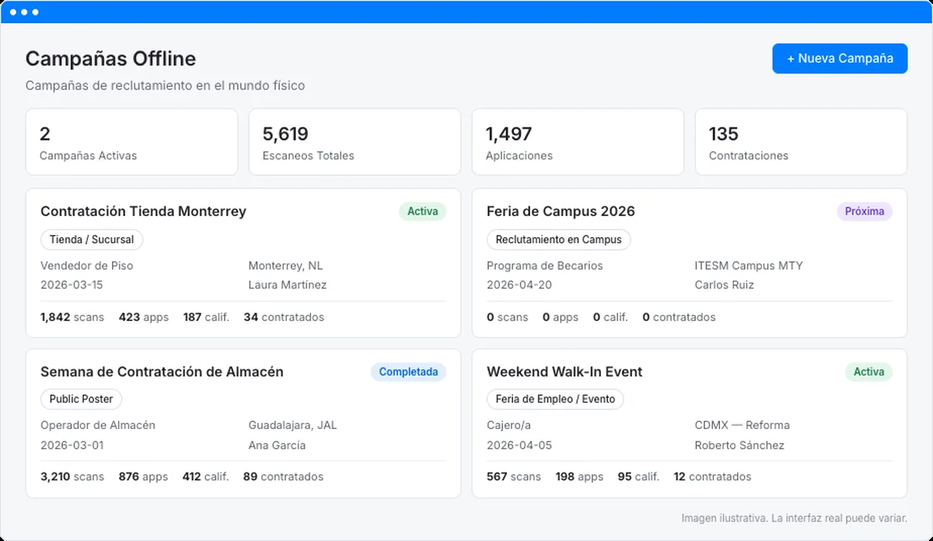Click the Ana García name
The width and height of the screenshot is (933, 541).
coord(278,445)
